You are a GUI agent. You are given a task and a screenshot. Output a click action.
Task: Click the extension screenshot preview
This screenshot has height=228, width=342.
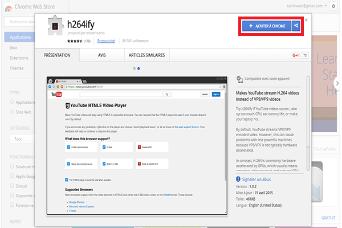pos(137,145)
